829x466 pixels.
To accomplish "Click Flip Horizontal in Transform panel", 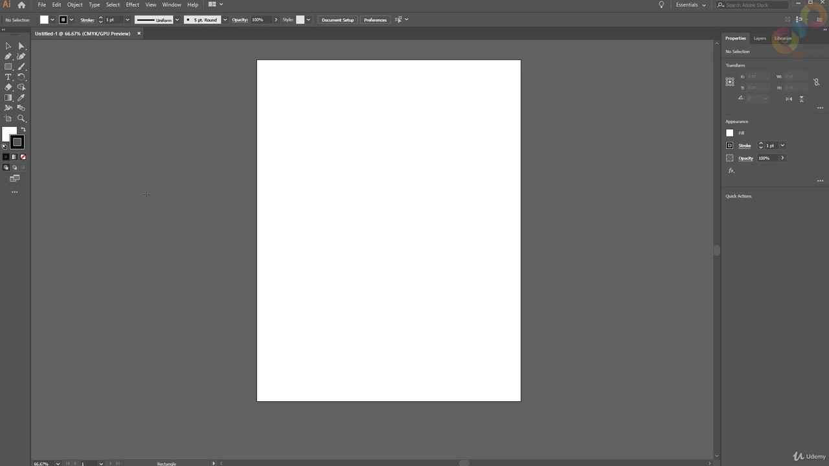I will [789, 99].
